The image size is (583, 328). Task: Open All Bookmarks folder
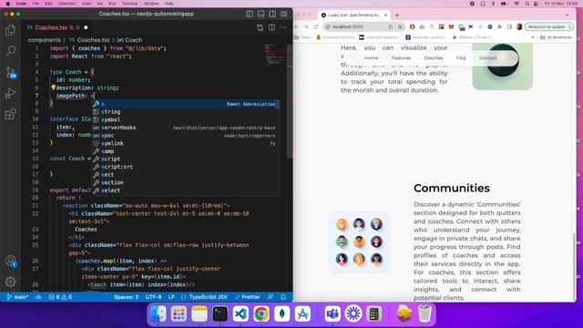coord(556,37)
